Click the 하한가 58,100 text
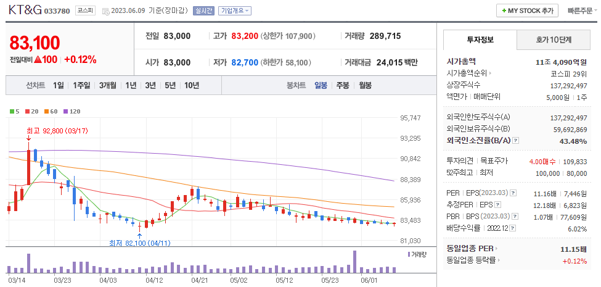Image resolution: width=601 pixels, height=287 pixels. point(285,62)
